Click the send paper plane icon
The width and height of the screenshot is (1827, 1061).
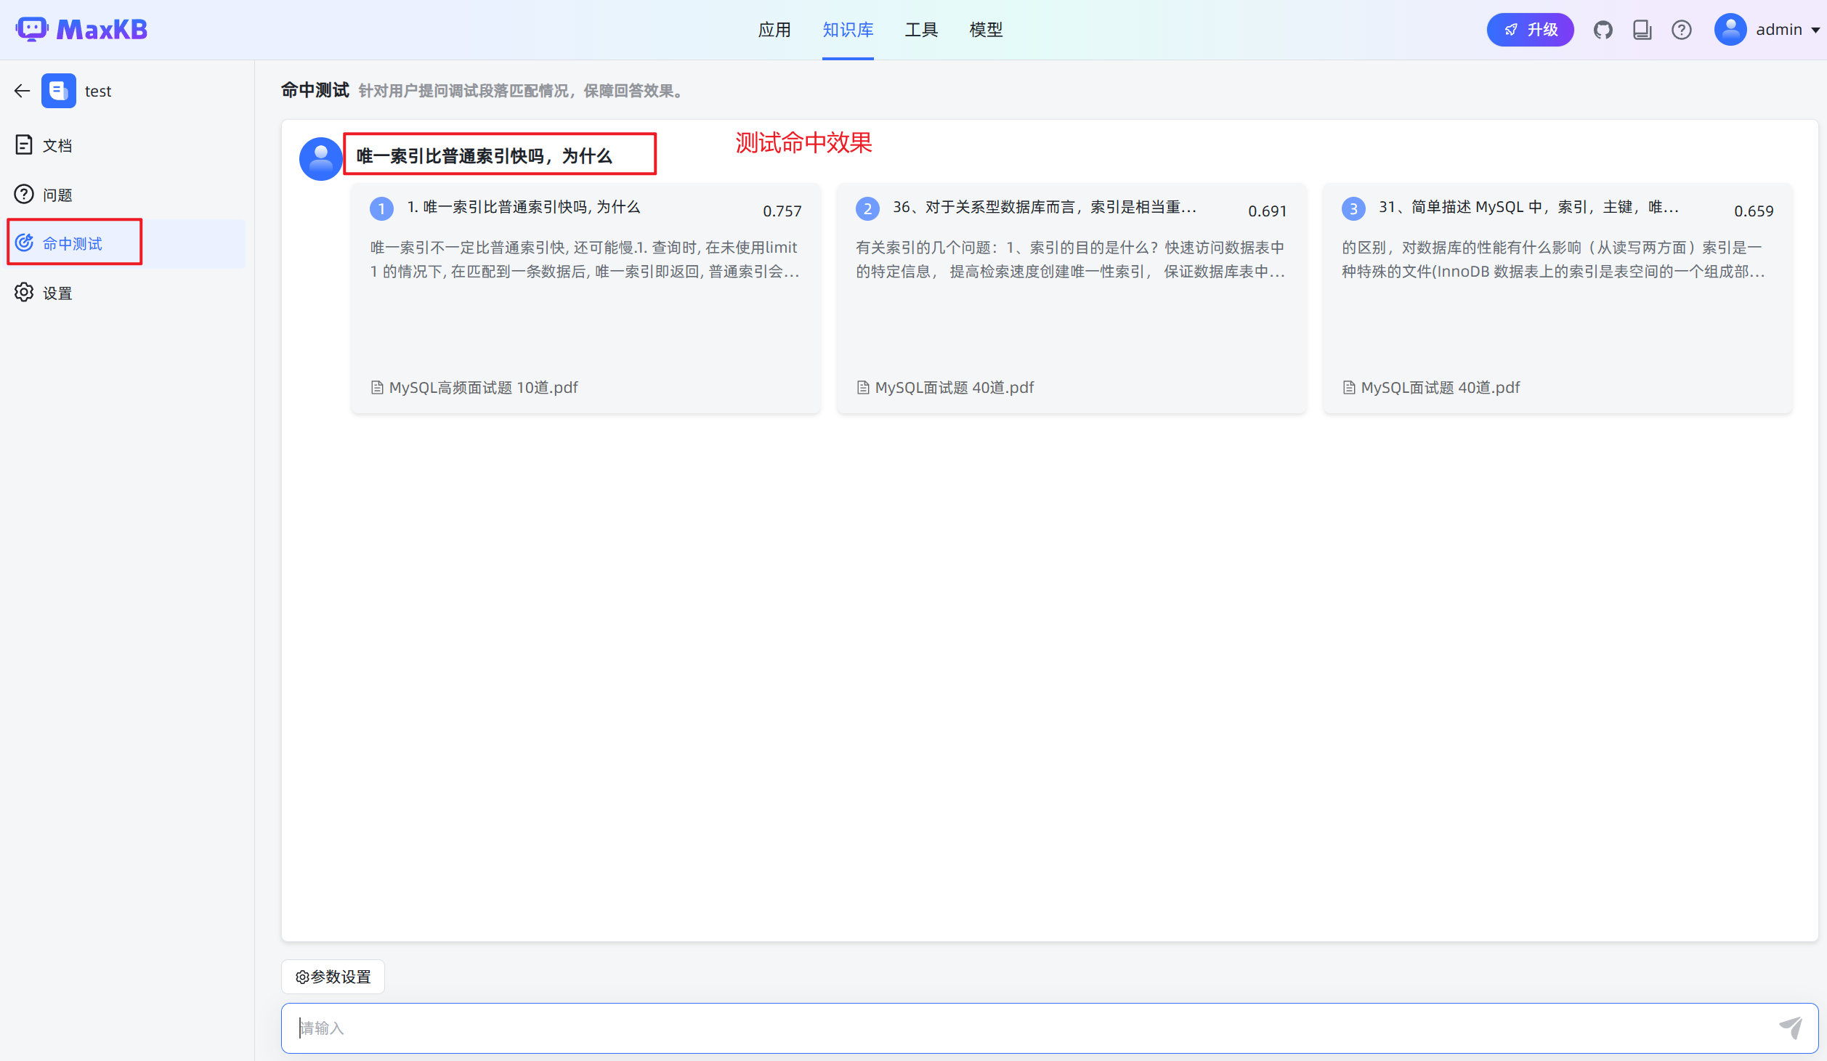pos(1790,1028)
